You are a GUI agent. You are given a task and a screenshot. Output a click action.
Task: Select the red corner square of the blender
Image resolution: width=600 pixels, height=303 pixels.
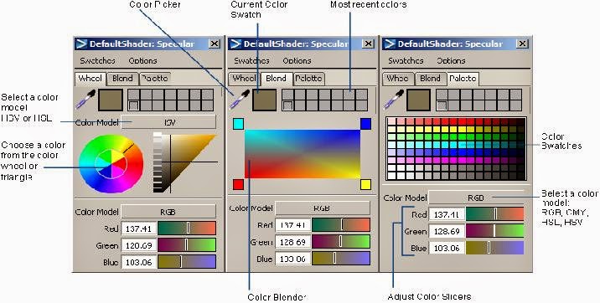coord(238,184)
